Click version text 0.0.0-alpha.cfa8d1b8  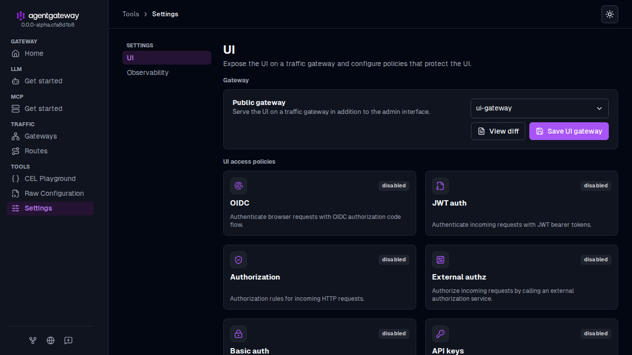click(x=48, y=25)
